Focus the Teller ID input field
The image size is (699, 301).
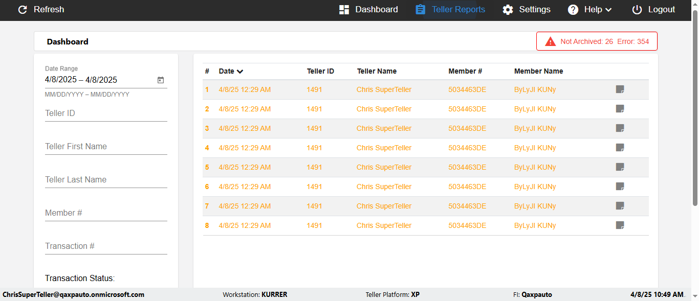106,113
